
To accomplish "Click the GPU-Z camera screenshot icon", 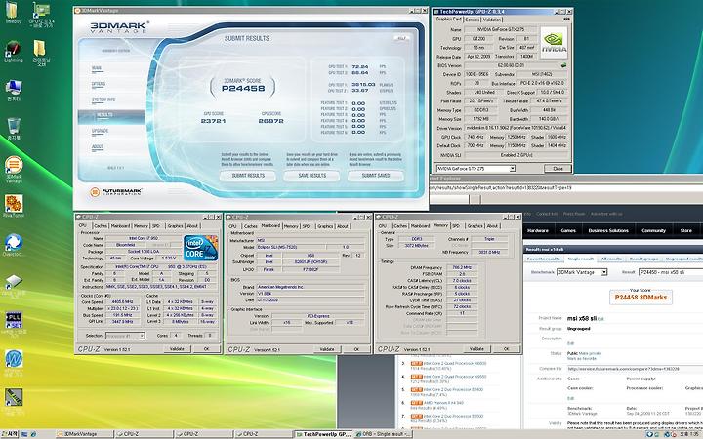I will click(x=566, y=20).
